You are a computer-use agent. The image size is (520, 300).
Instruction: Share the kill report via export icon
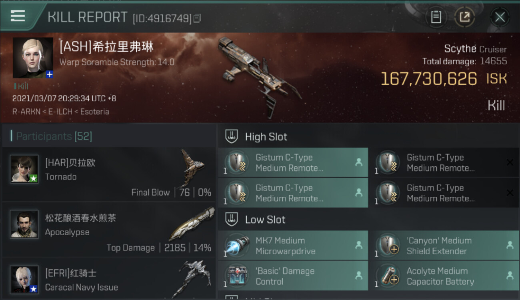coord(464,17)
